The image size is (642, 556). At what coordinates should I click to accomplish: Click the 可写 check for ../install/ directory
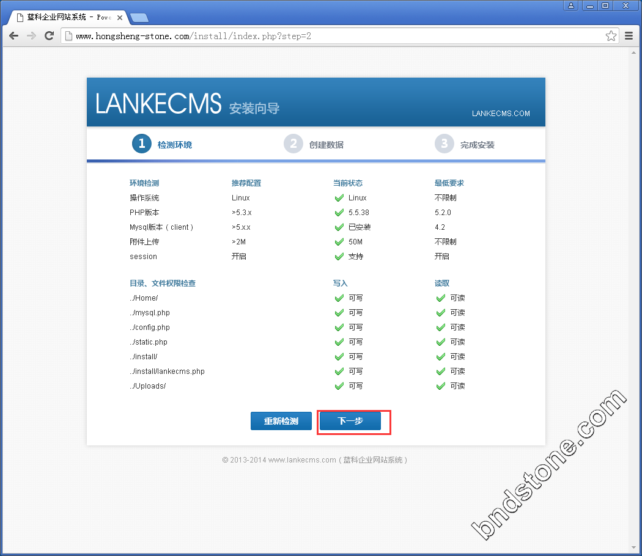(339, 357)
